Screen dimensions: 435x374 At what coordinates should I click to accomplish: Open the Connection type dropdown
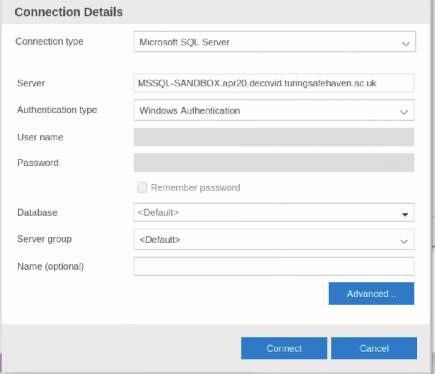(x=274, y=42)
